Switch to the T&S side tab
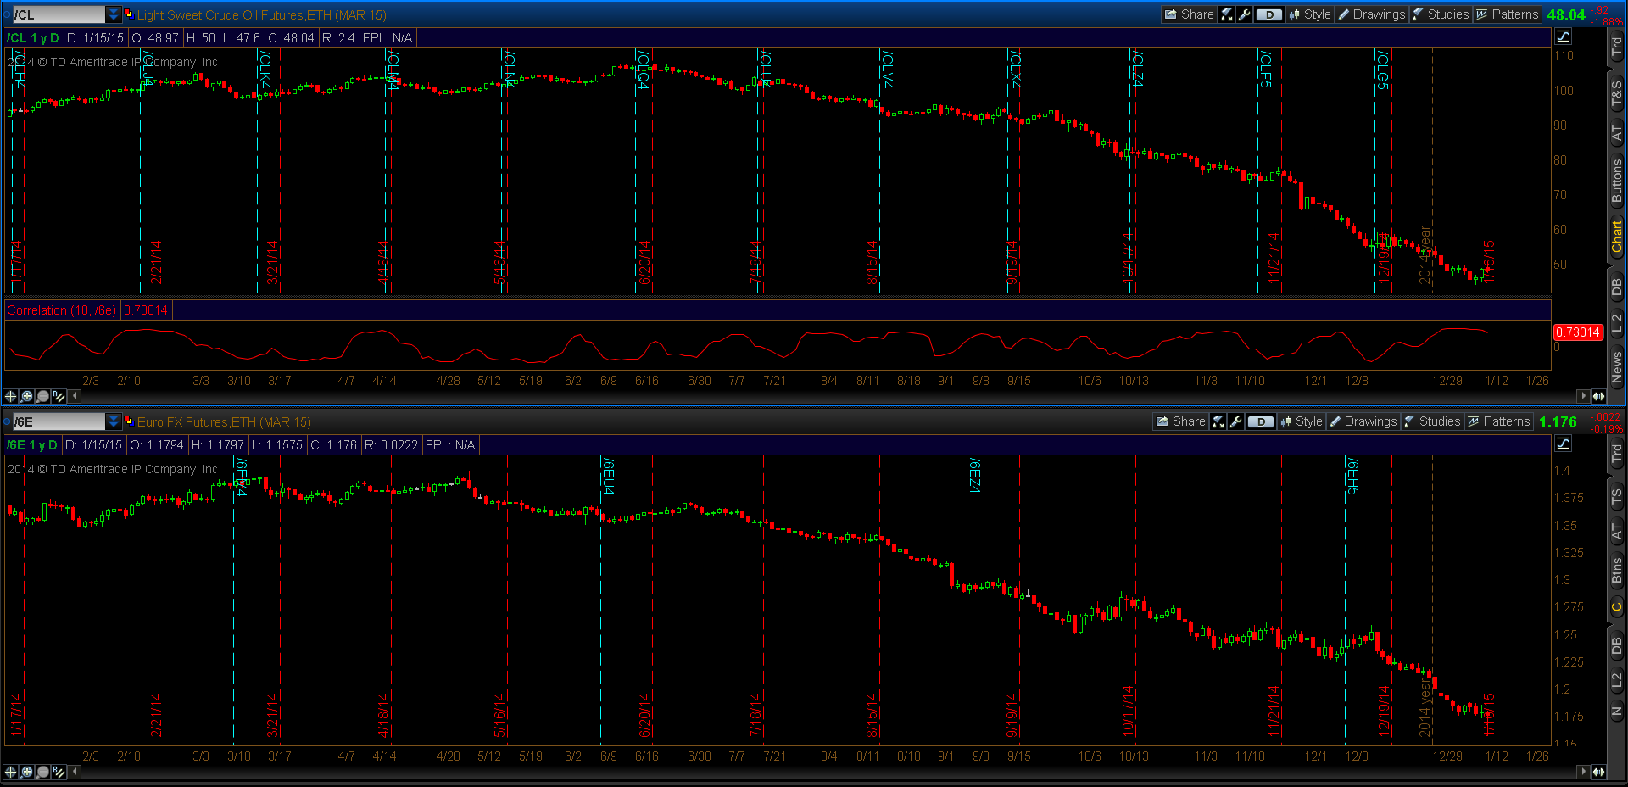 click(1617, 94)
